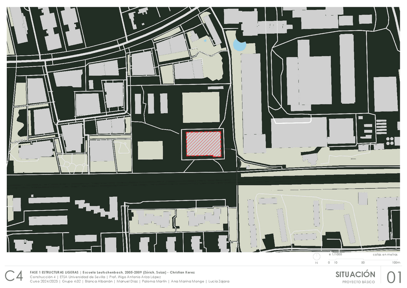Image resolution: width=407 pixels, height=288 pixels.
Task: Click the scale bar 100m mark
Action: [396, 263]
